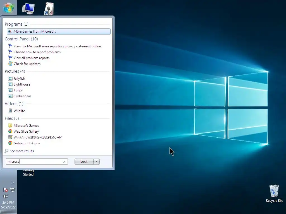The height and width of the screenshot is (214, 286).
Task: Click the Control Panel (10) header
Action: [x=21, y=39]
